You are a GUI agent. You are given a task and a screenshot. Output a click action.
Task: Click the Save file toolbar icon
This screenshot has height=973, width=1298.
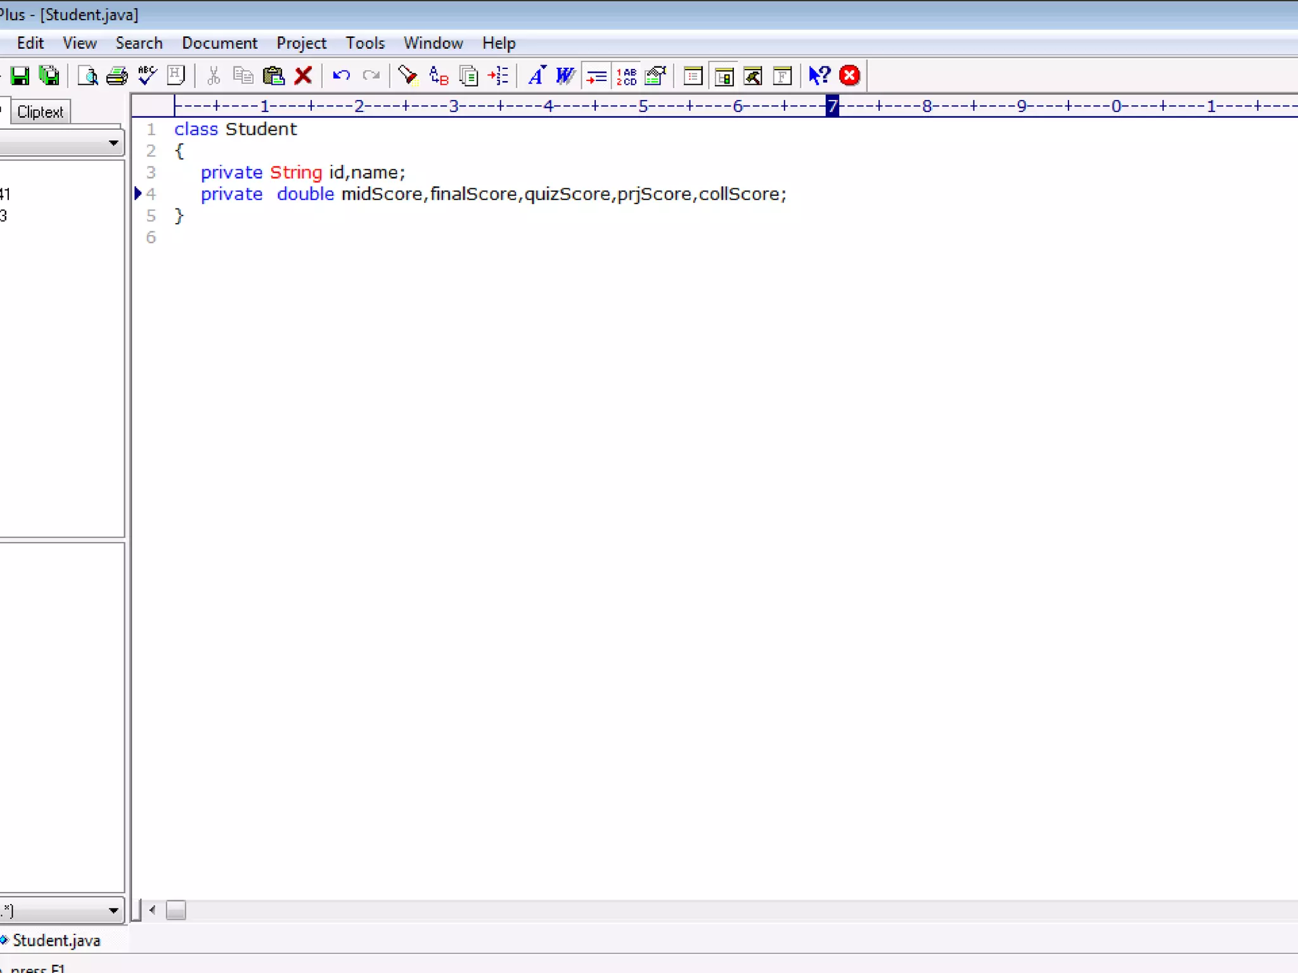(x=20, y=76)
